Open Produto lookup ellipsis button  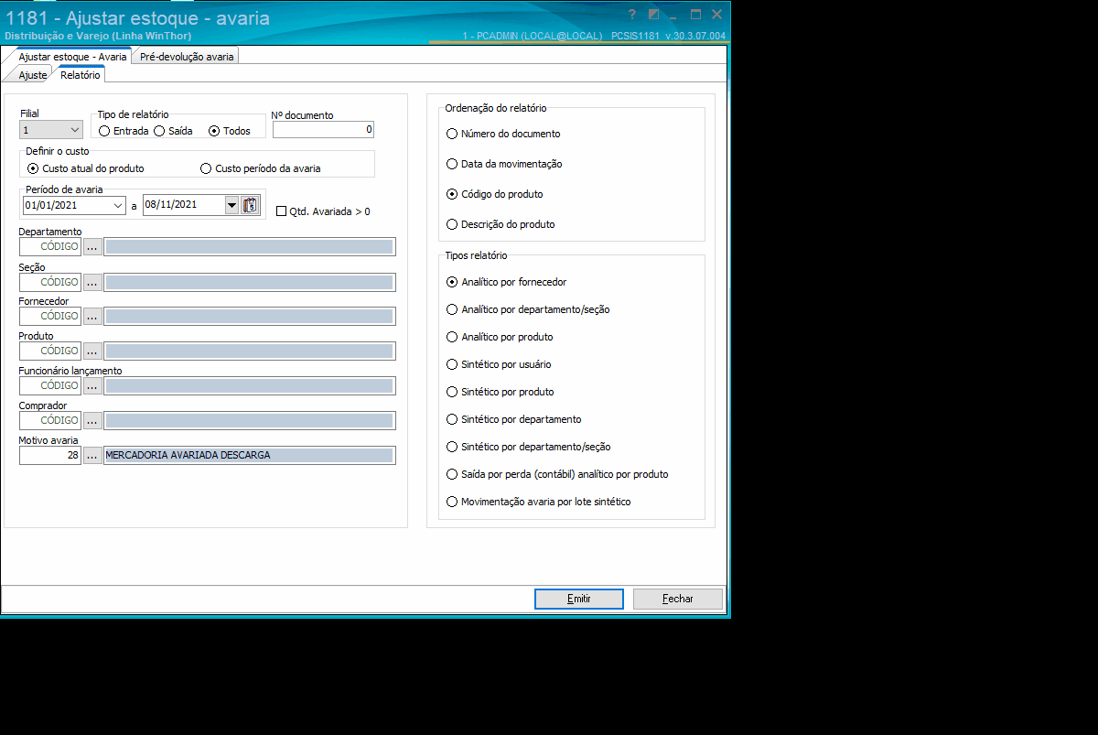92,351
